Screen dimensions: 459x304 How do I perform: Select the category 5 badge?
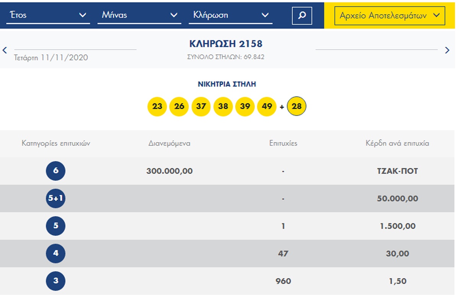56,226
